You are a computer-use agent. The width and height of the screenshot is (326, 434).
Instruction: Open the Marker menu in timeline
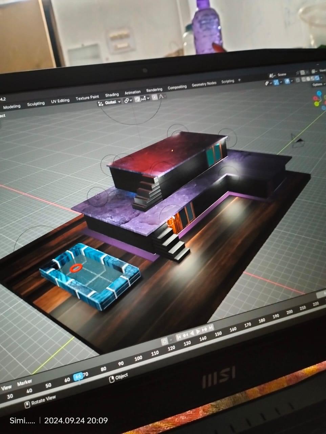click(24, 383)
